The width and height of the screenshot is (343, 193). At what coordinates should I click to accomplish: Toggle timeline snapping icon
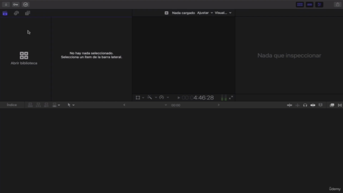tap(313, 105)
